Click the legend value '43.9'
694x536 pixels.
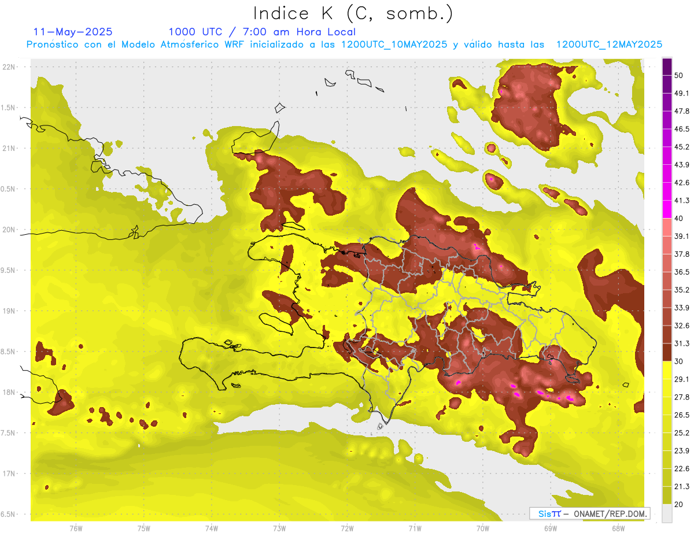coord(681,165)
